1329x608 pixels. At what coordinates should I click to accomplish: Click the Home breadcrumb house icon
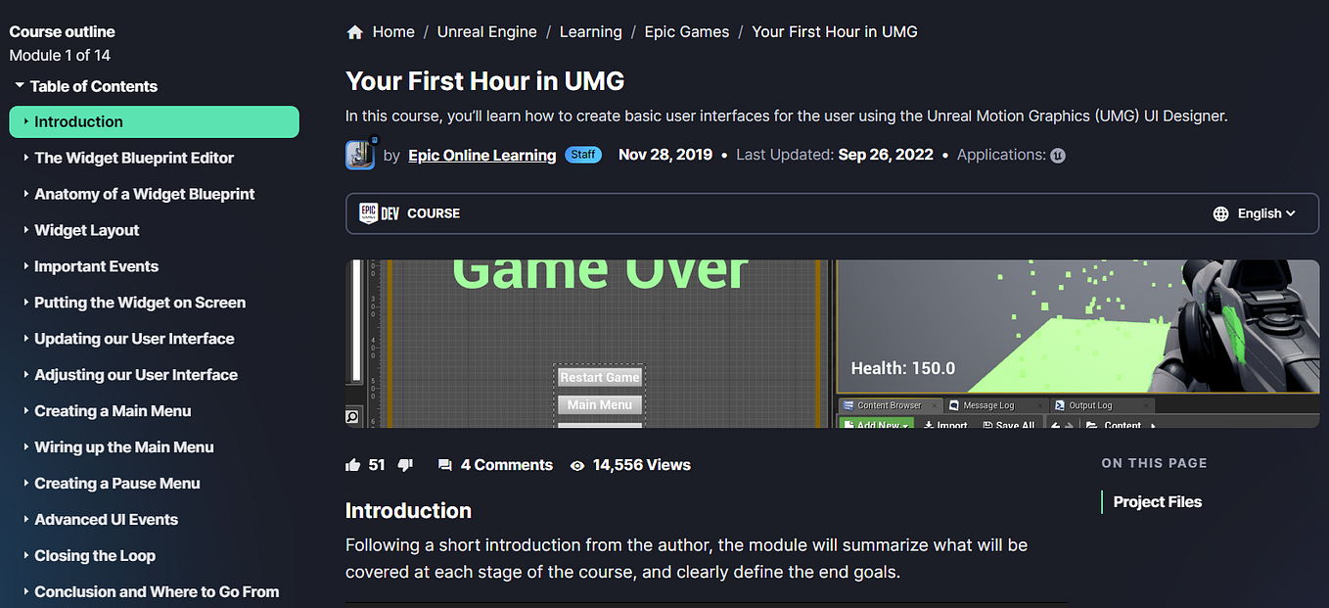tap(354, 30)
